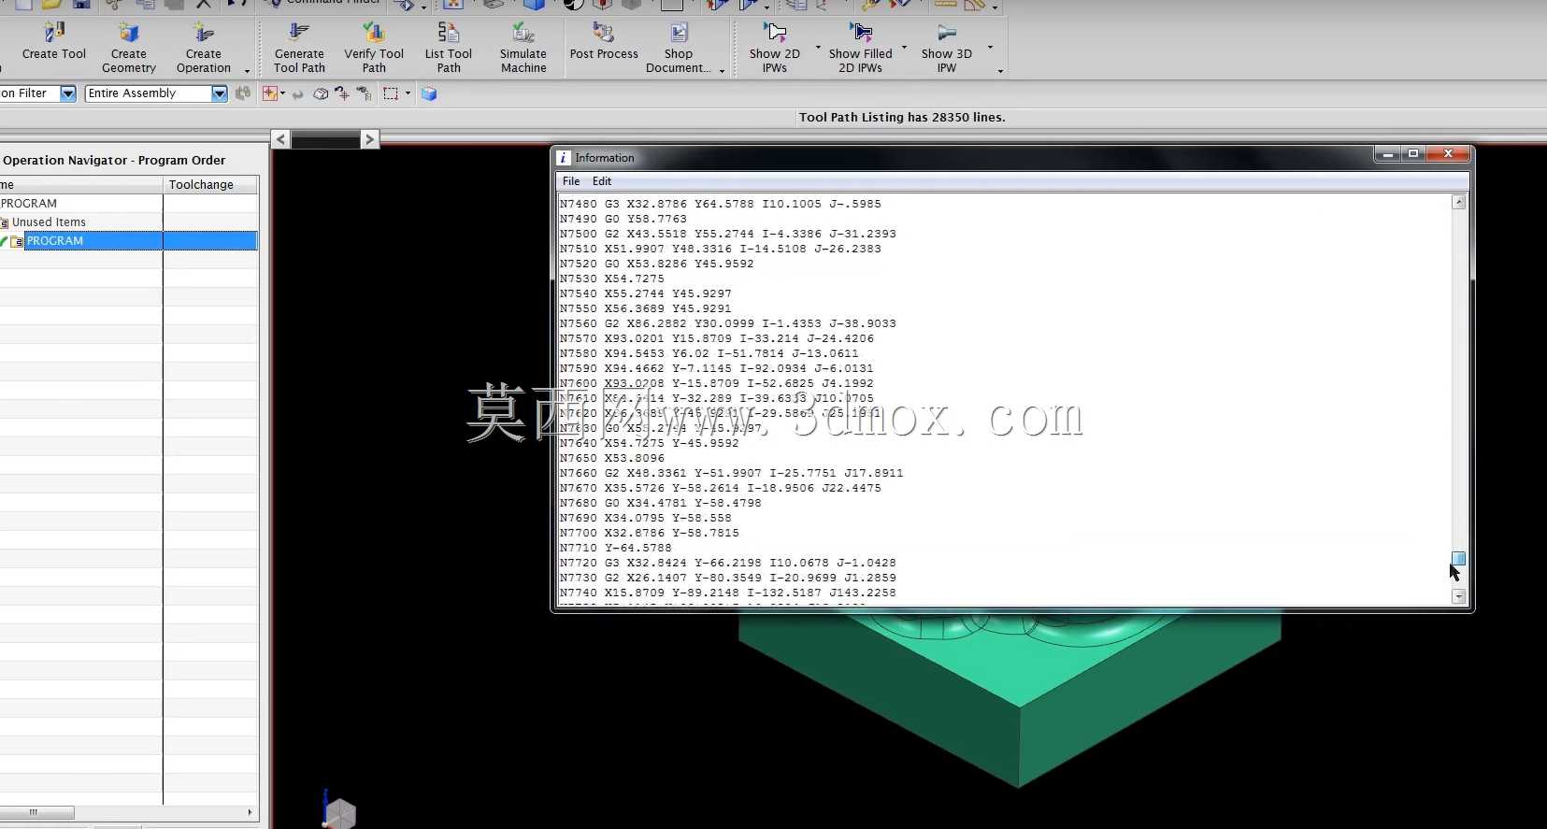Launch Create Operation
The image size is (1547, 829).
click(x=203, y=49)
